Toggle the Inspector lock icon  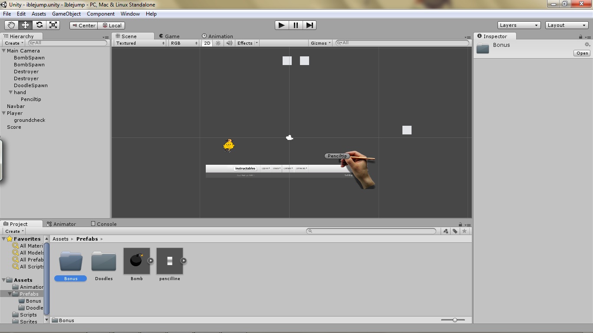[x=581, y=37]
